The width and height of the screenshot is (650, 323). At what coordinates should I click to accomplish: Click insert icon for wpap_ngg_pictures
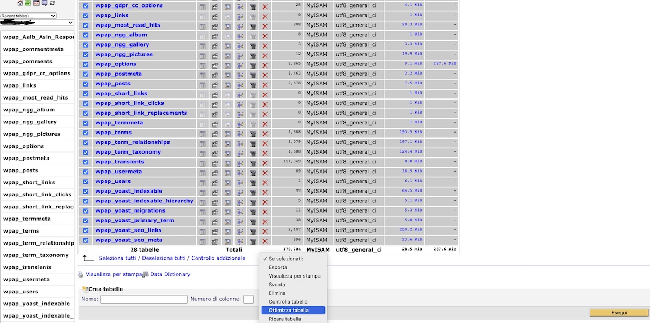240,55
